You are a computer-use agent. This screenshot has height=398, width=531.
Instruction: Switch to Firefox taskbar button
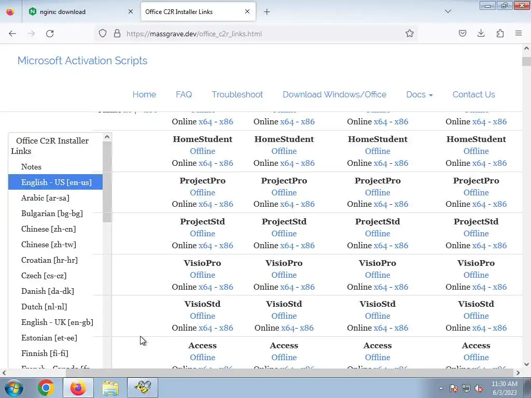pos(78,388)
